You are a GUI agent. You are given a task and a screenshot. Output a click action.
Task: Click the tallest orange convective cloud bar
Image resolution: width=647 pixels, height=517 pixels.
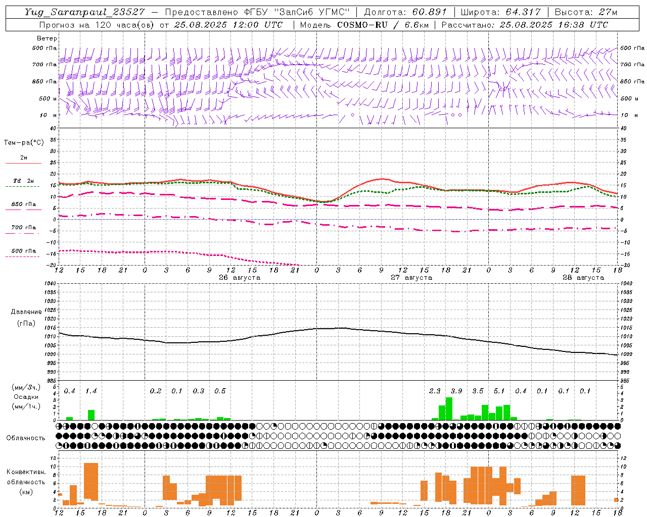click(91, 481)
